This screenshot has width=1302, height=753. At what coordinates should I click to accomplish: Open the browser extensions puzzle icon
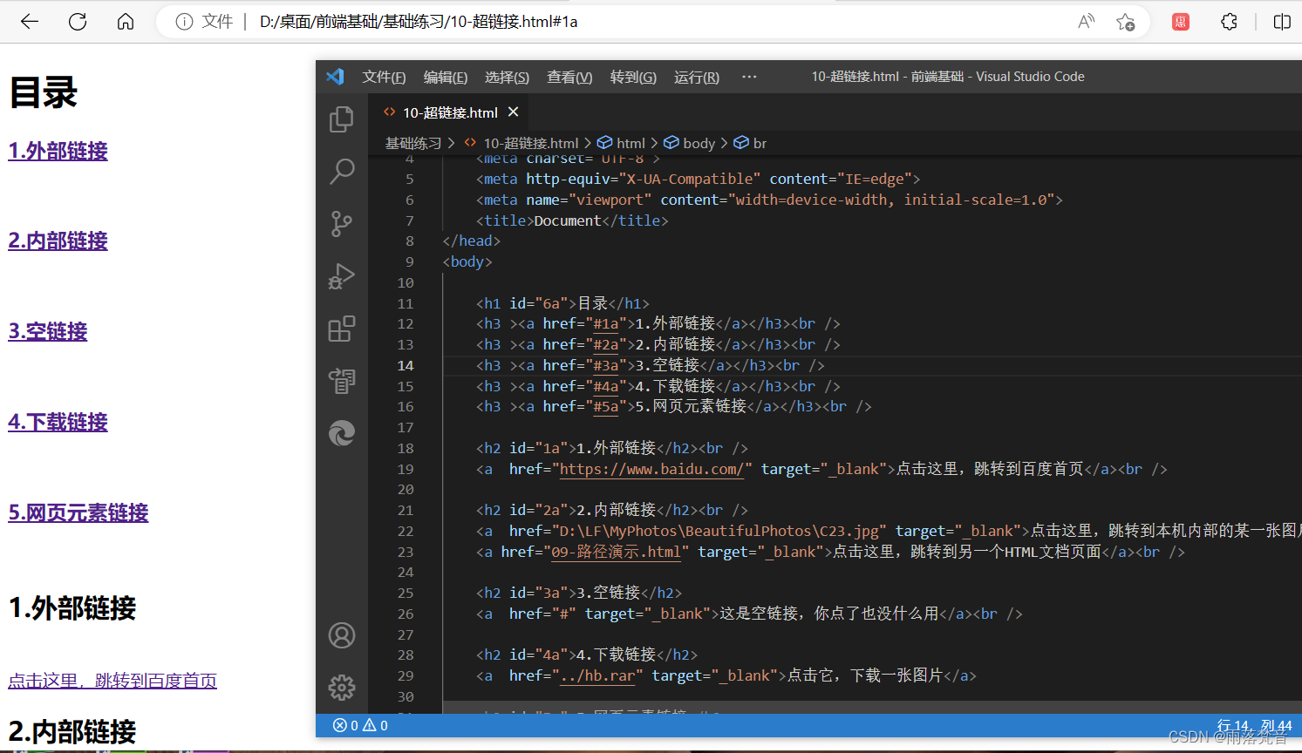[1229, 22]
